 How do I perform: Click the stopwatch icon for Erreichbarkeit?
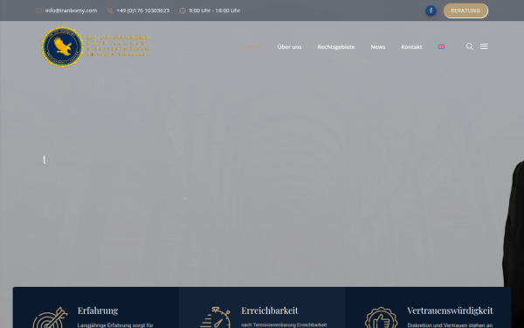point(215,318)
